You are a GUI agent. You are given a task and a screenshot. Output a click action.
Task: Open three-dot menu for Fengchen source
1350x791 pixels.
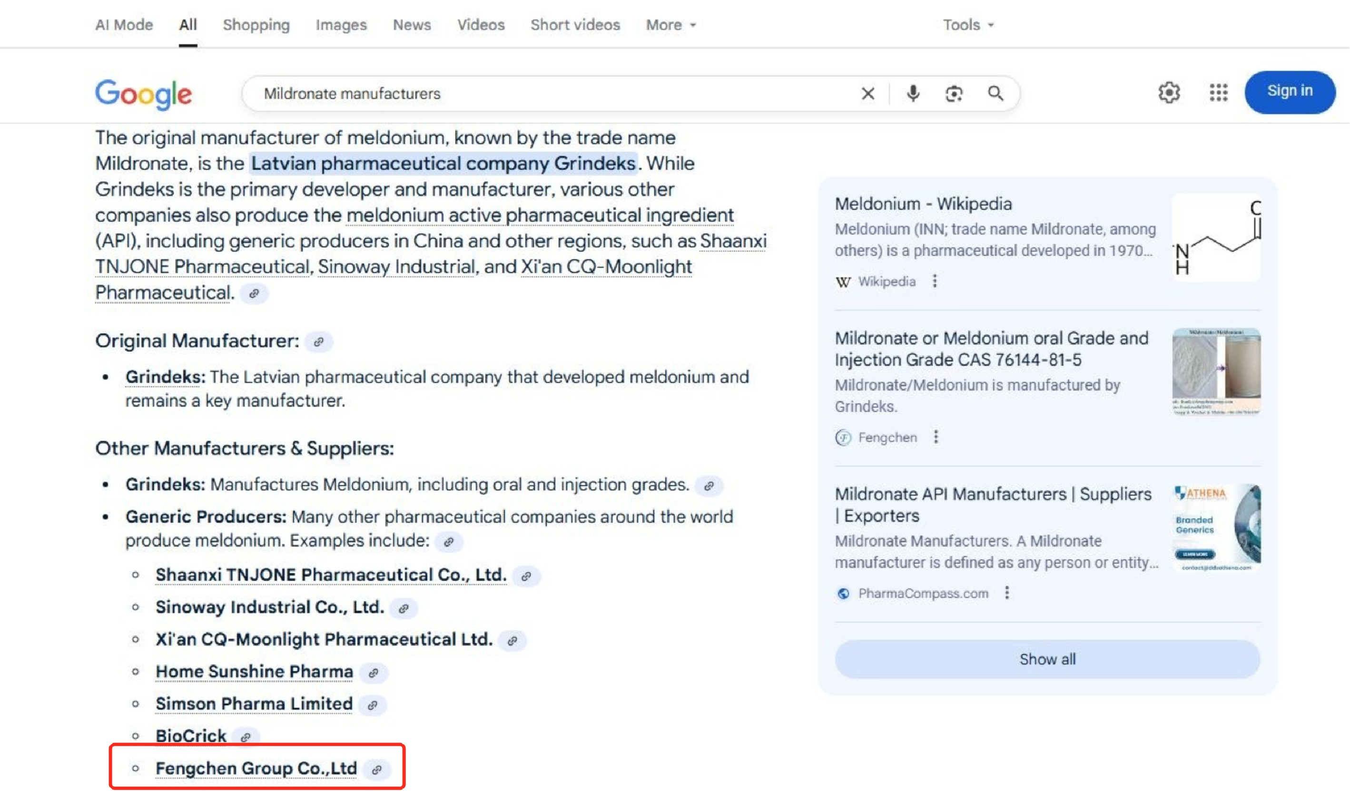pyautogui.click(x=936, y=437)
